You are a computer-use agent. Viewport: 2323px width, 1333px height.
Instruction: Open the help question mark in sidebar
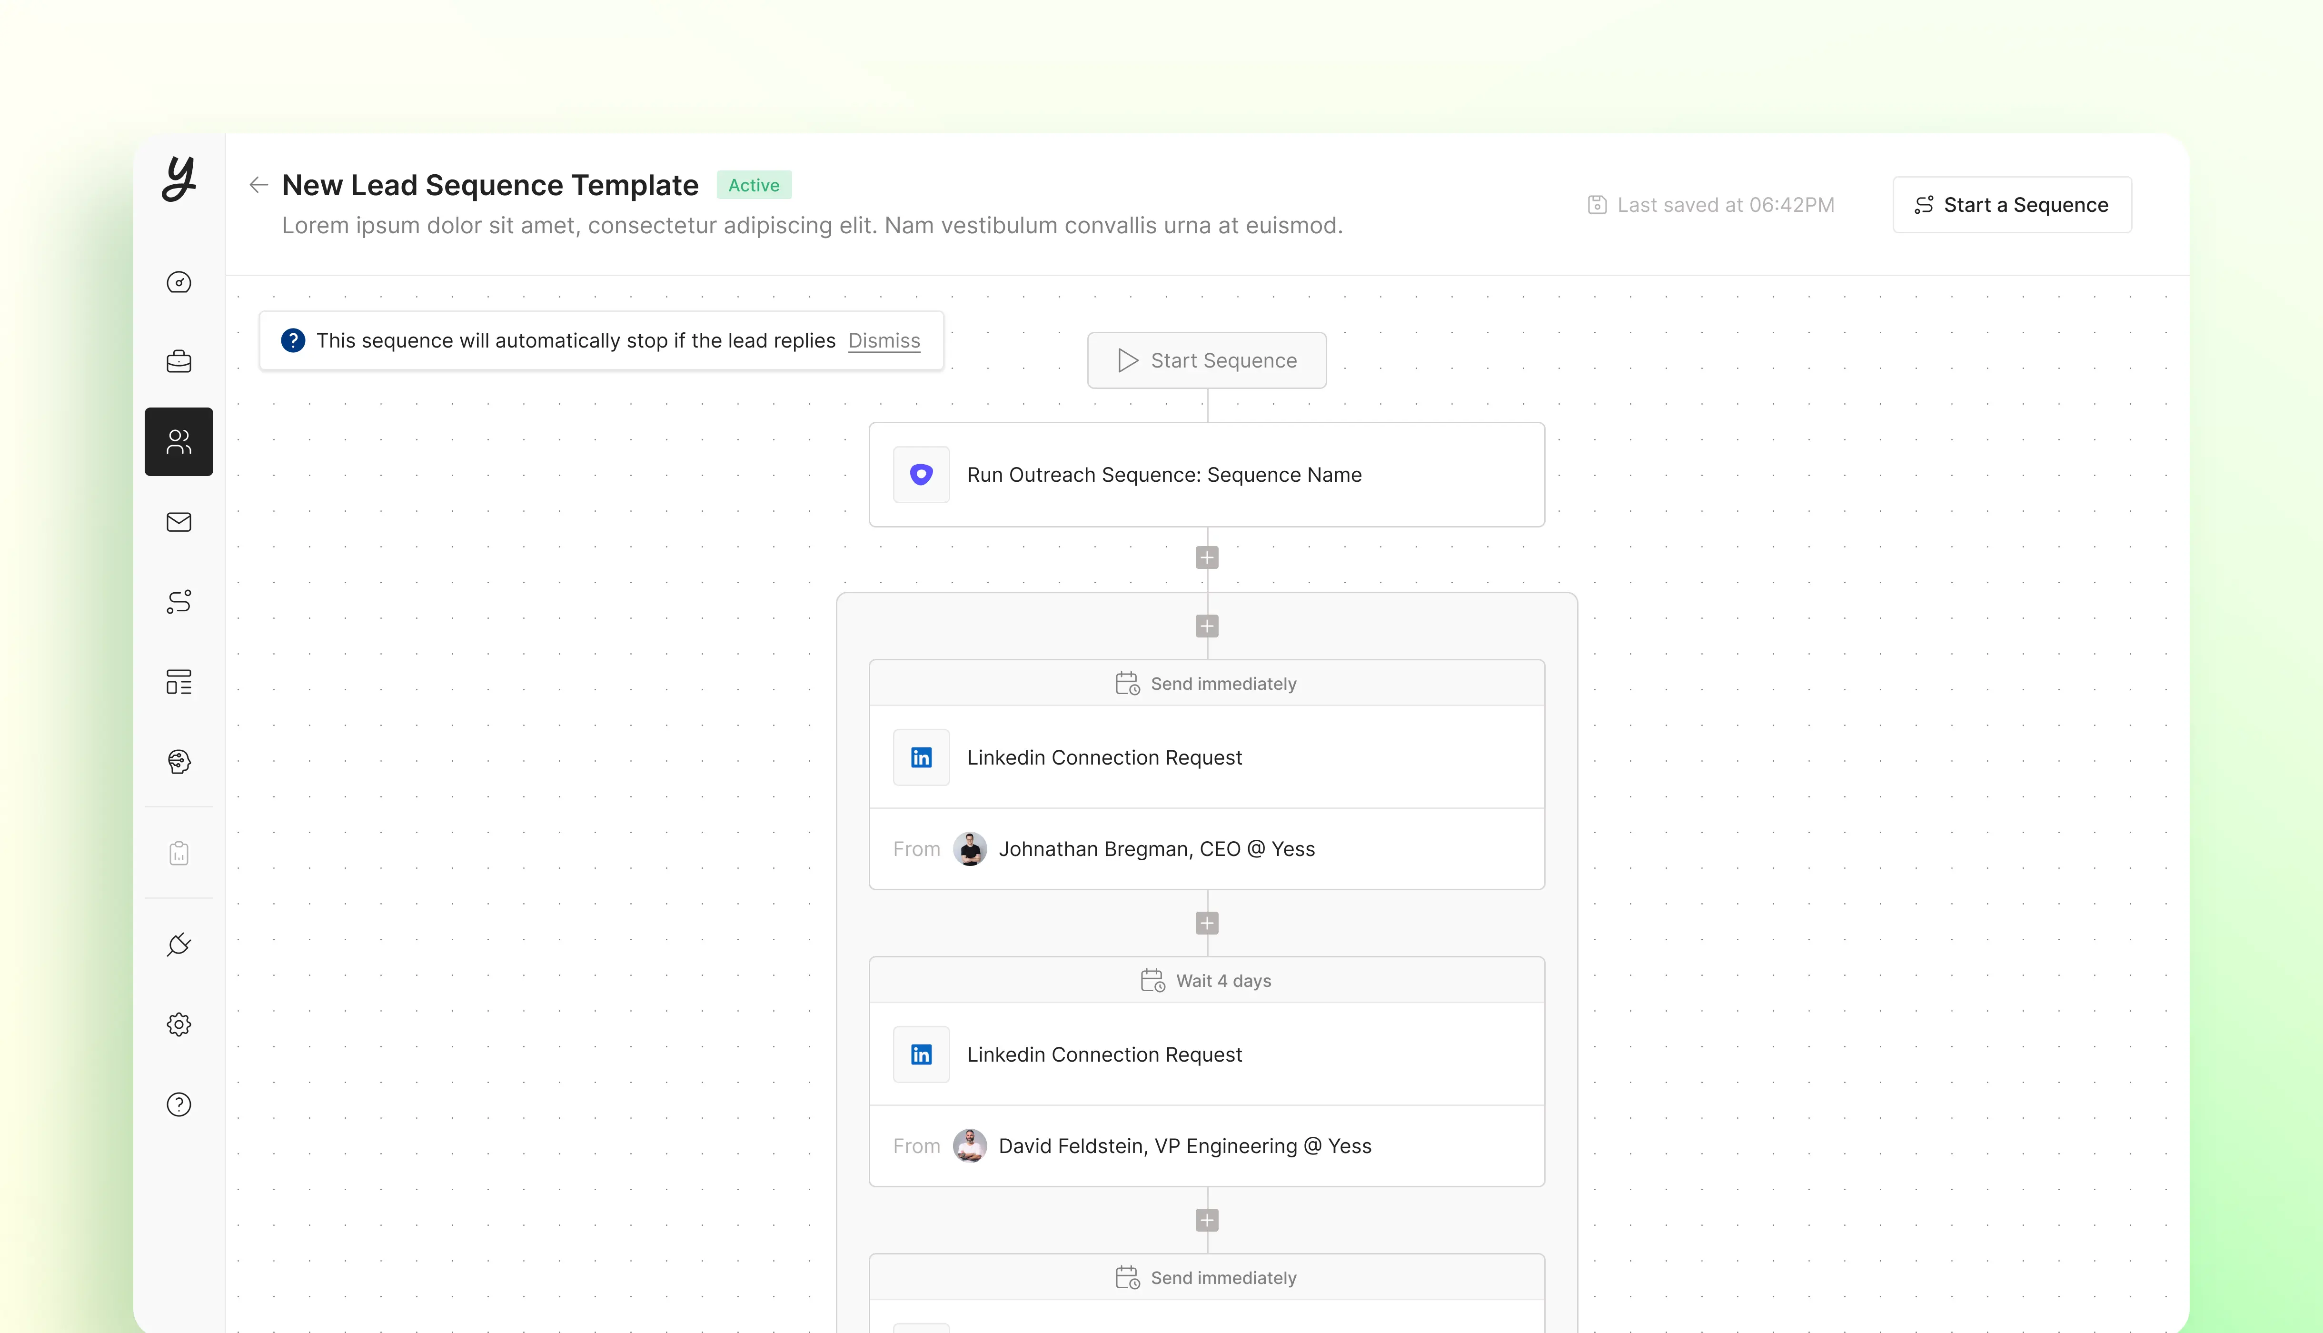[179, 1104]
